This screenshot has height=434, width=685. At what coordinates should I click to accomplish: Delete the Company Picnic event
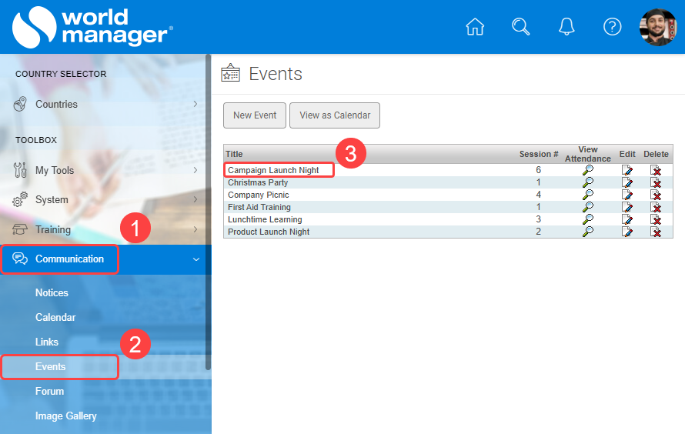[656, 195]
